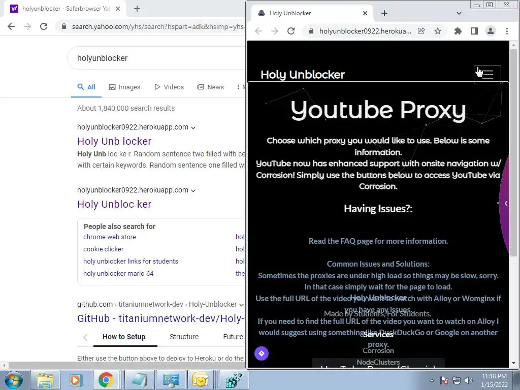Switch to Videos search tab
The width and height of the screenshot is (520, 390).
tap(169, 87)
